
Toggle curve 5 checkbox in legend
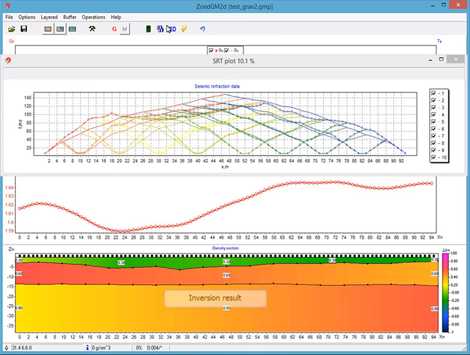[434, 122]
